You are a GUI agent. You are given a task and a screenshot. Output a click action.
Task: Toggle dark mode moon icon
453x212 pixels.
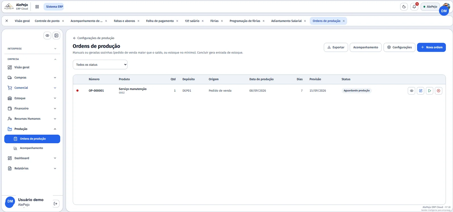[x=404, y=7]
